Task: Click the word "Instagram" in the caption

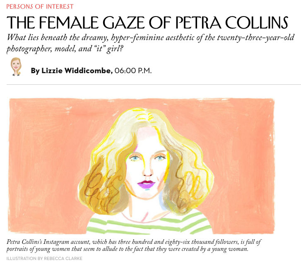Action: tap(56, 242)
